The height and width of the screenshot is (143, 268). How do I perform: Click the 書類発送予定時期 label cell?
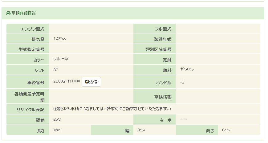coord(28,96)
